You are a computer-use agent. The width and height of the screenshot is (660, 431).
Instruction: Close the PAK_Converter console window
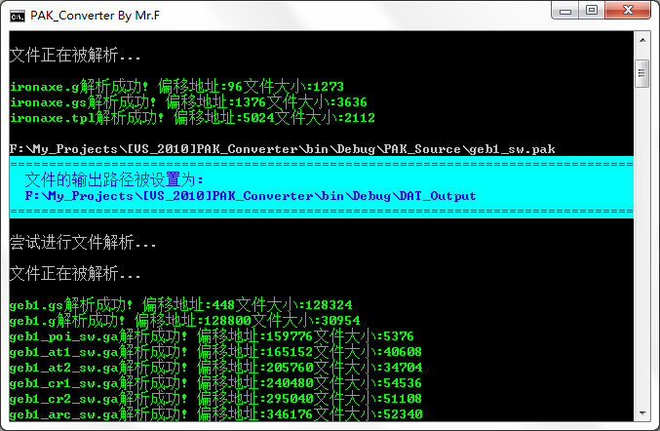629,10
